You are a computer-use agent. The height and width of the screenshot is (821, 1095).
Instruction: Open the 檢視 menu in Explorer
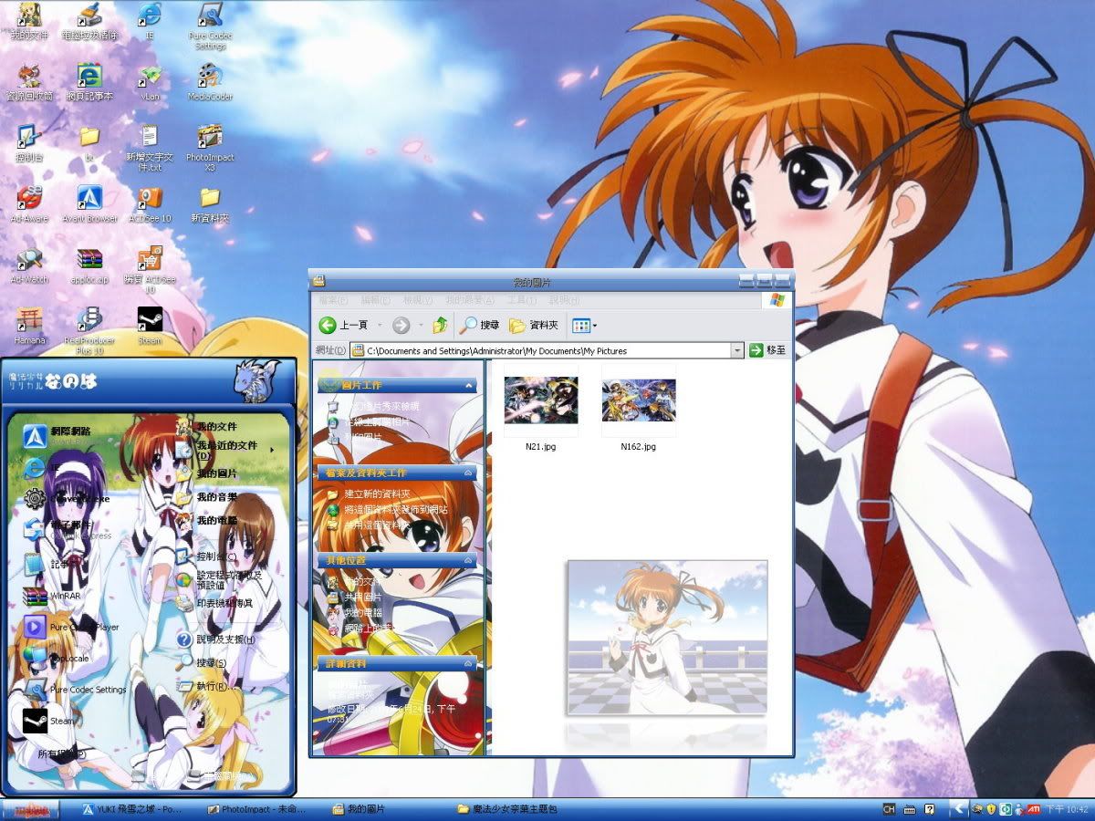tap(418, 300)
